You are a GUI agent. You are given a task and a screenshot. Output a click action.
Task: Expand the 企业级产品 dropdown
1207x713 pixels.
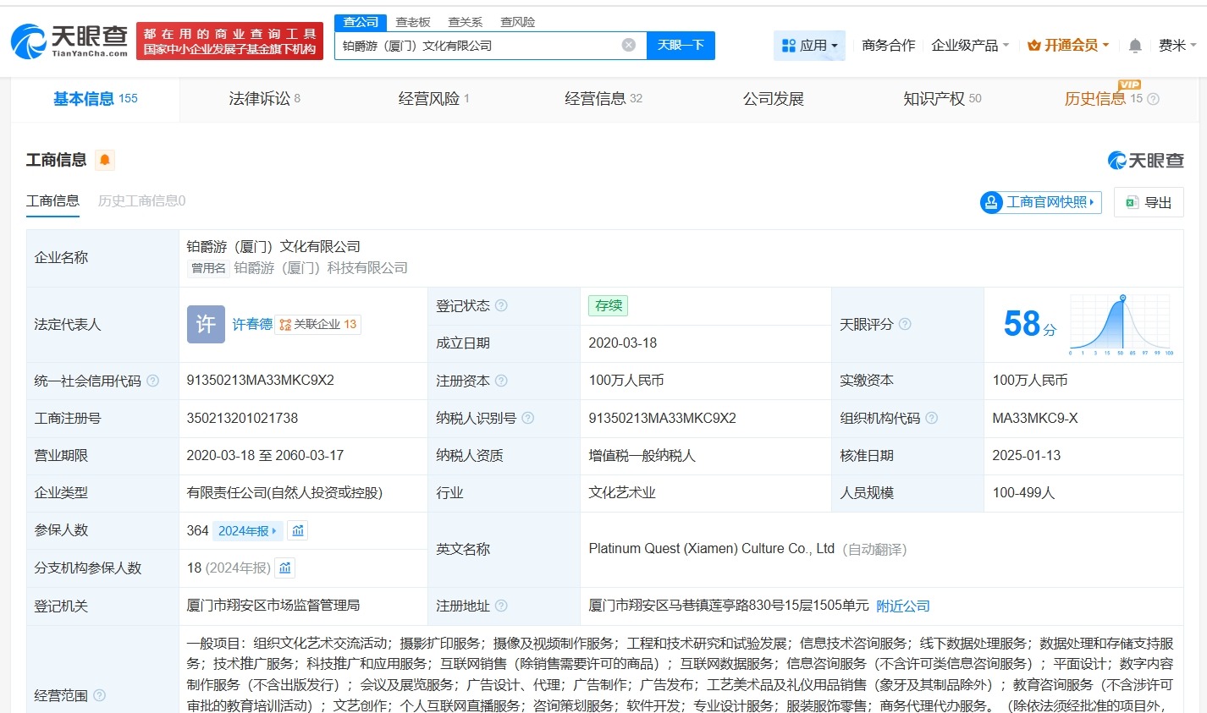click(969, 47)
